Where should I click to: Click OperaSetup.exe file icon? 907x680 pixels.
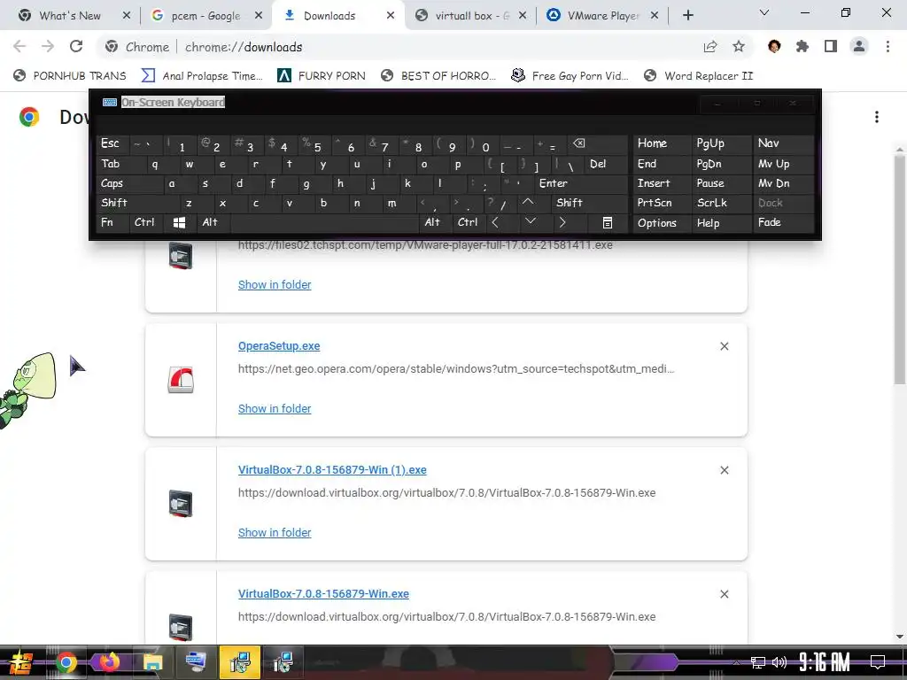(181, 380)
